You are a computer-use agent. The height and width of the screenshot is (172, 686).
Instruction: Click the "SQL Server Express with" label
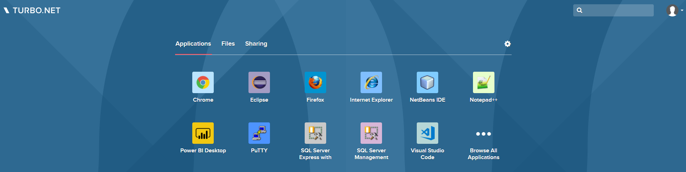315,154
